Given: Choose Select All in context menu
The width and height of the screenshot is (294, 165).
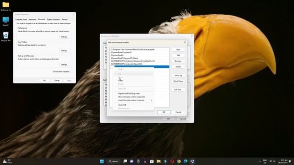Looking at the screenshot, I should [x=133, y=88].
